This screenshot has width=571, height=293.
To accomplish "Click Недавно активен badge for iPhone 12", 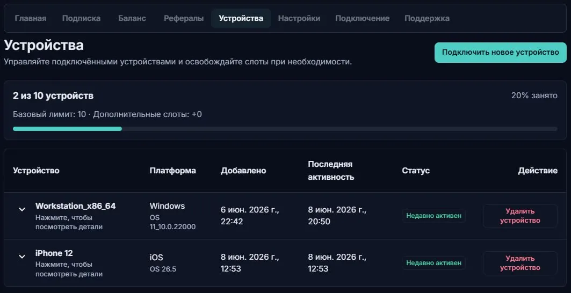I will [x=433, y=263].
